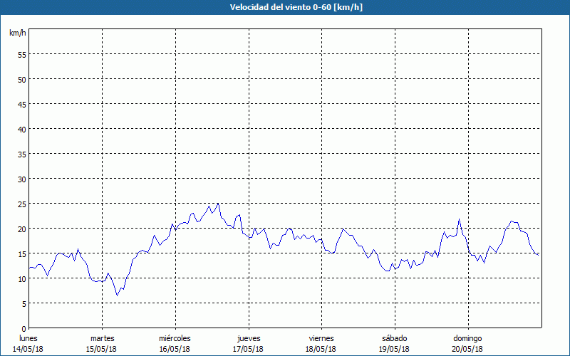Screen dimensions: 570x356
Task: Click the 'miércoles' day label
Action: [175, 338]
